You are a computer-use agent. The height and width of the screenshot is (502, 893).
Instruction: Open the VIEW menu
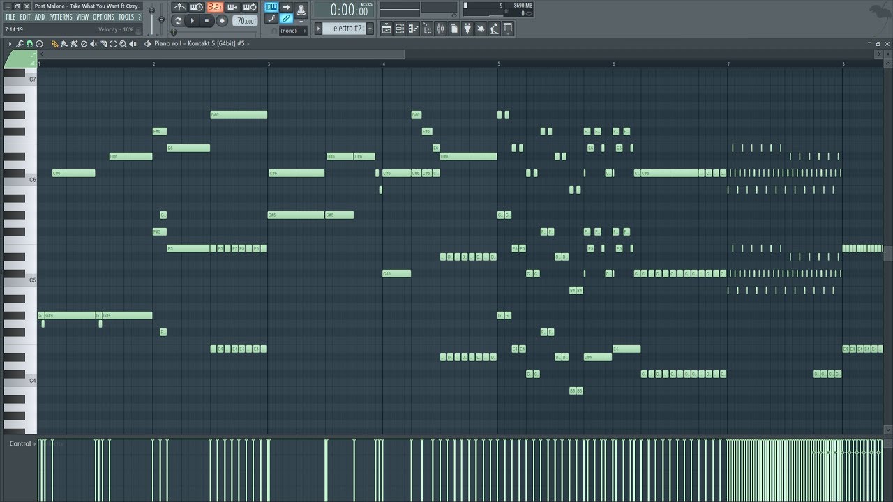82,17
